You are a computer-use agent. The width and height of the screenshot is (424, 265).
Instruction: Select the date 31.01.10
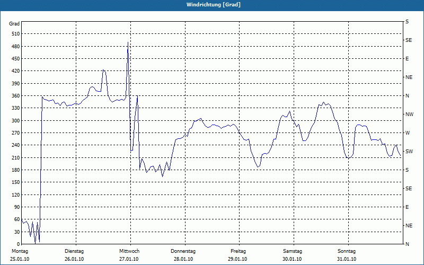347,259
